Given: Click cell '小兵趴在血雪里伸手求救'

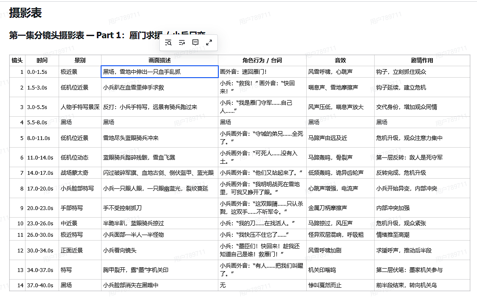Looking at the screenshot, I should point(160,87).
